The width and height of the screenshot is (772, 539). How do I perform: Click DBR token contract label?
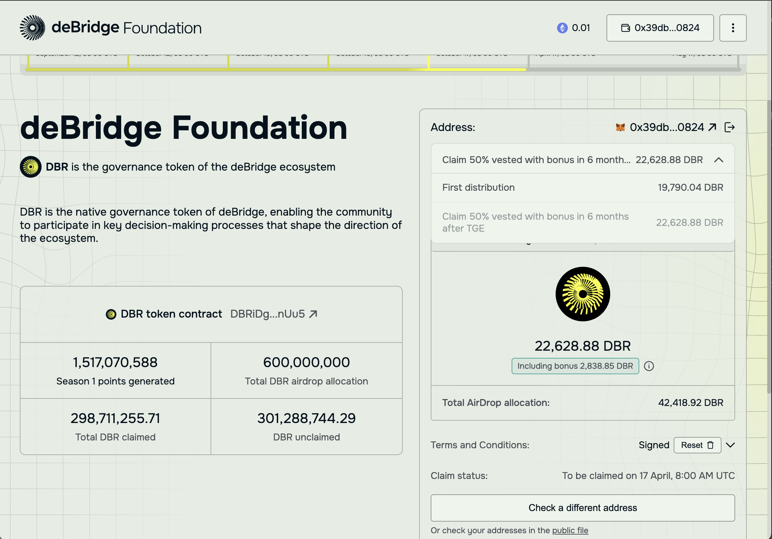[171, 314]
